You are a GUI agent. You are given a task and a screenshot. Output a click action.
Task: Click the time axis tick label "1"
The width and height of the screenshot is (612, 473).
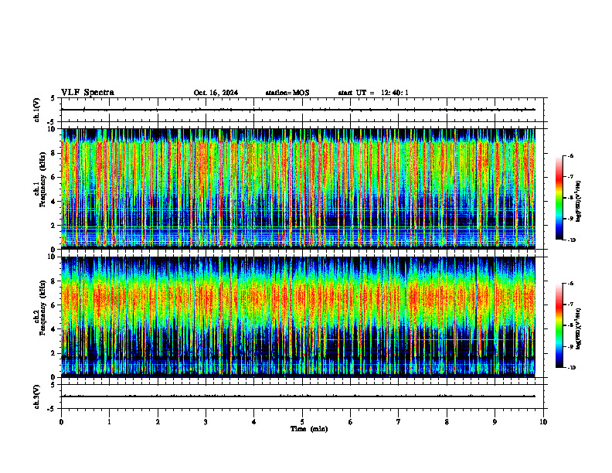click(109, 422)
